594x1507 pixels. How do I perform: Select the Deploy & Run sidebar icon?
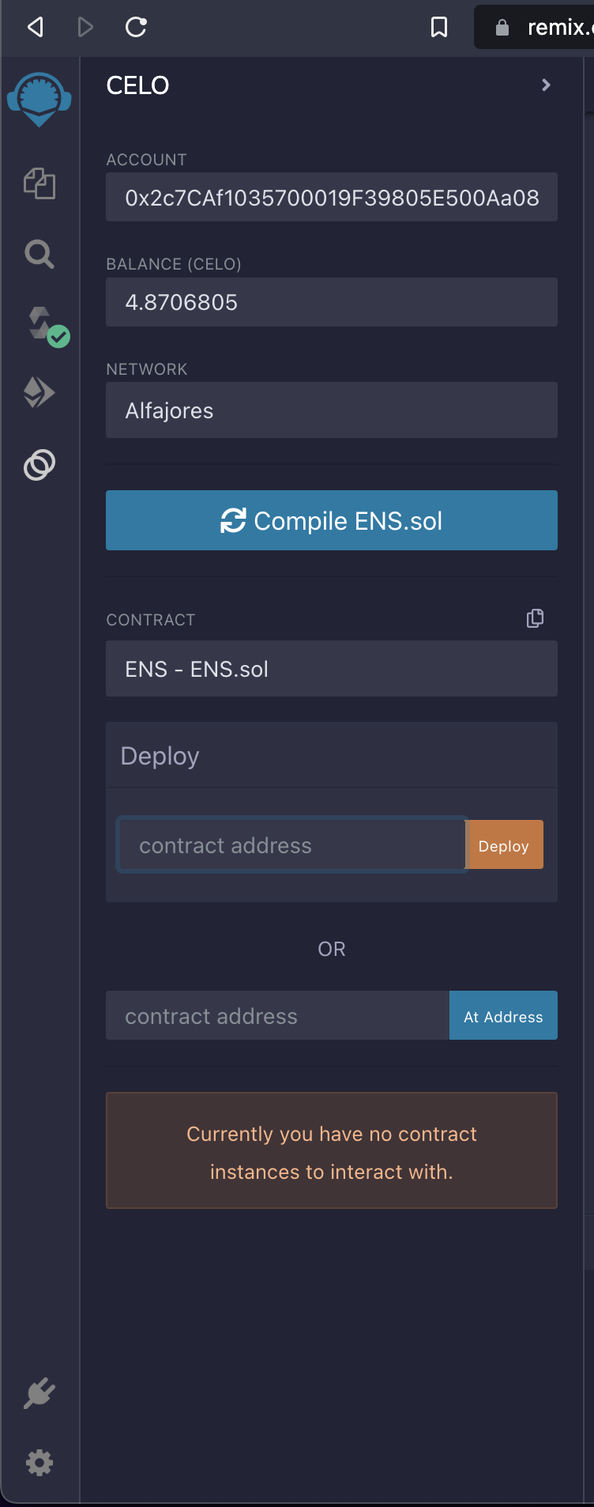[39, 391]
